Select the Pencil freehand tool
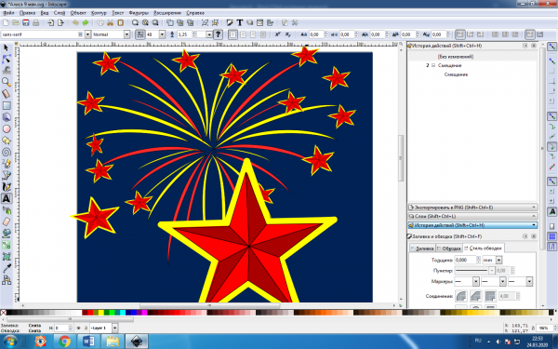This screenshot has height=349, width=558. coord(7,164)
